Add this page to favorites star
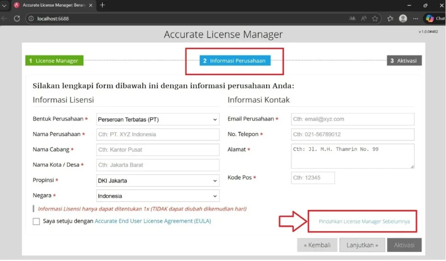Viewport: 446px width, 261px height. (x=375, y=18)
